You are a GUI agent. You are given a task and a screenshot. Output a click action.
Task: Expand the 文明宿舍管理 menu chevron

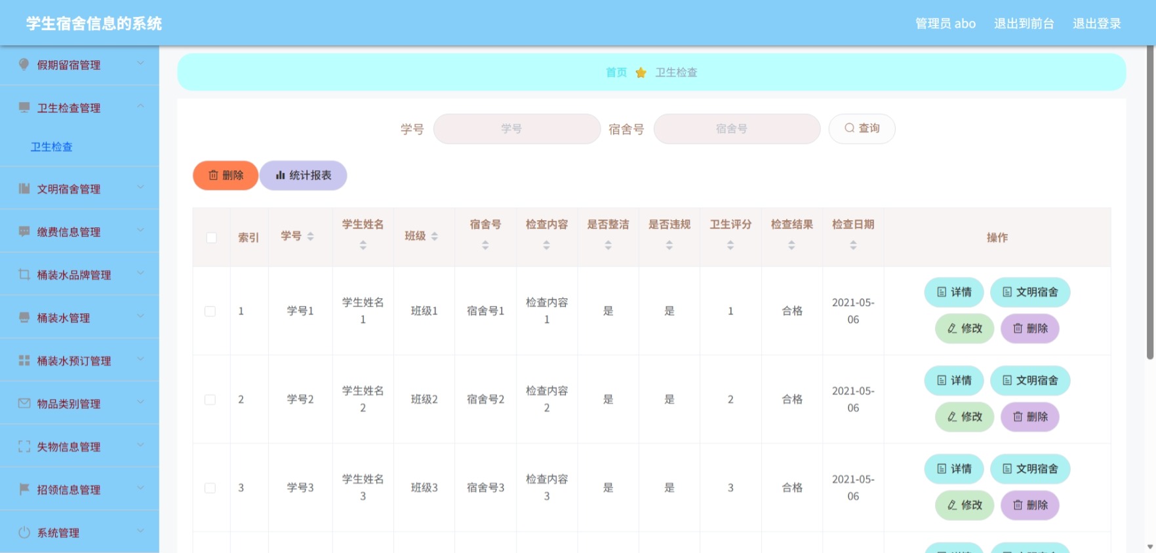pyautogui.click(x=140, y=188)
